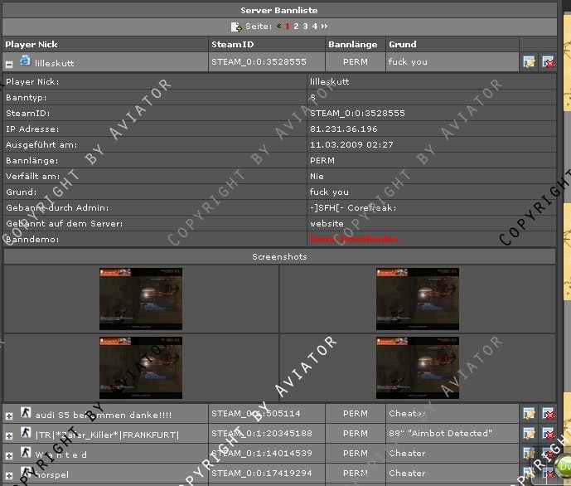The height and width of the screenshot is (486, 571).
Task: Expand the W a n t e d ban entry
Action: click(9, 456)
